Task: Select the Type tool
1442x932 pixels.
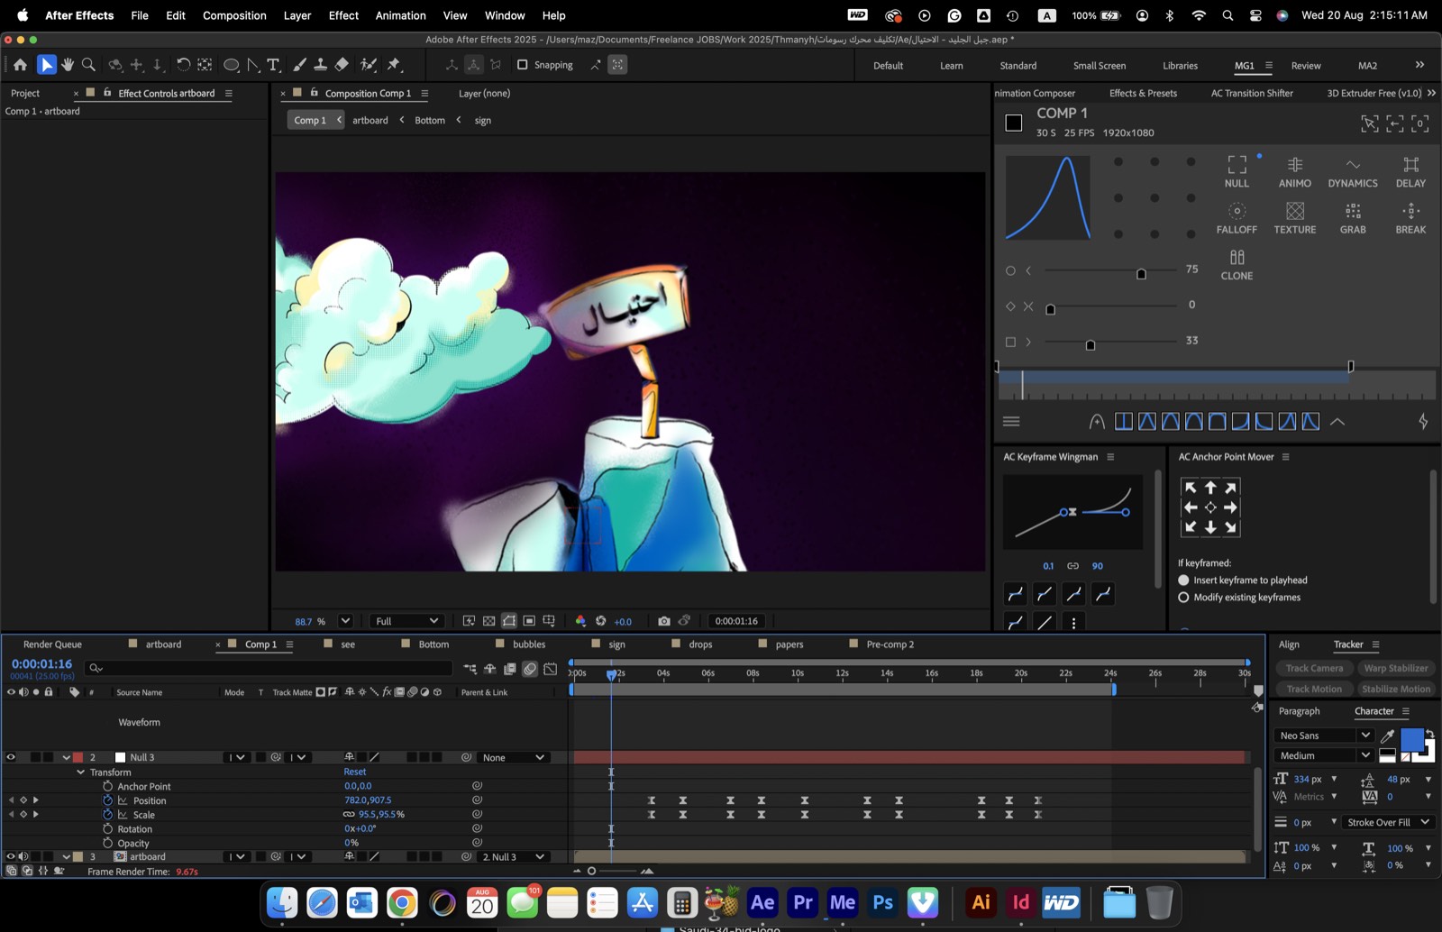Action: coord(273,65)
